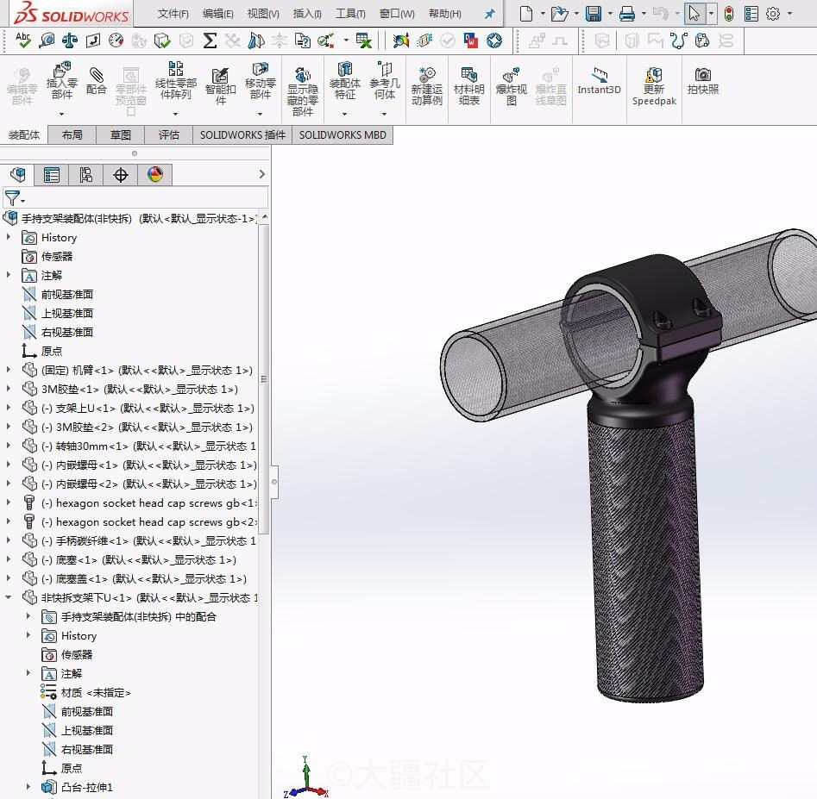Open the 文件(F) menu
817x799 pixels.
[x=173, y=14]
